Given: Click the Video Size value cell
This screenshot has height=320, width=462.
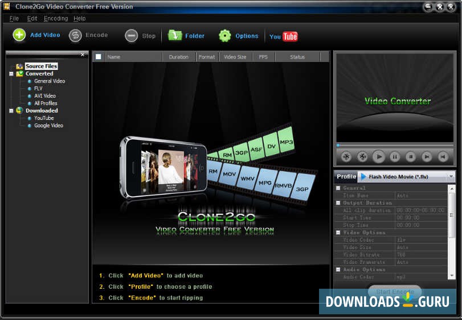Looking at the screenshot, I should pyautogui.click(x=422, y=247).
